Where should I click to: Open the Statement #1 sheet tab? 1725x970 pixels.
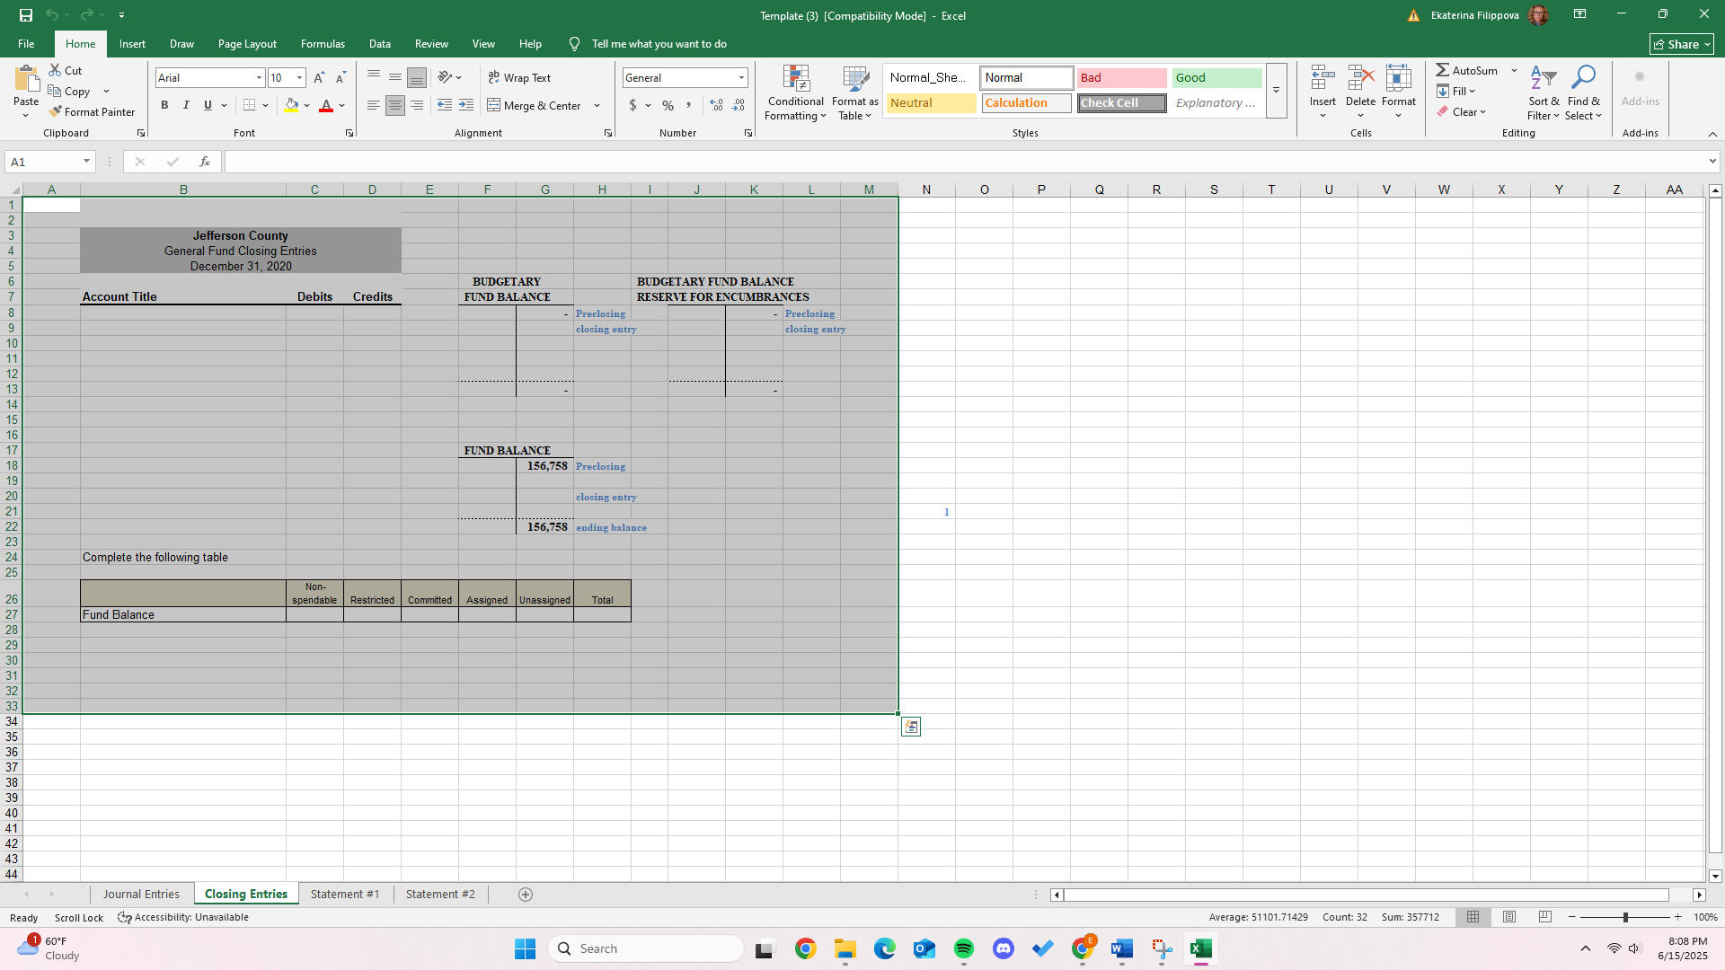pos(345,894)
